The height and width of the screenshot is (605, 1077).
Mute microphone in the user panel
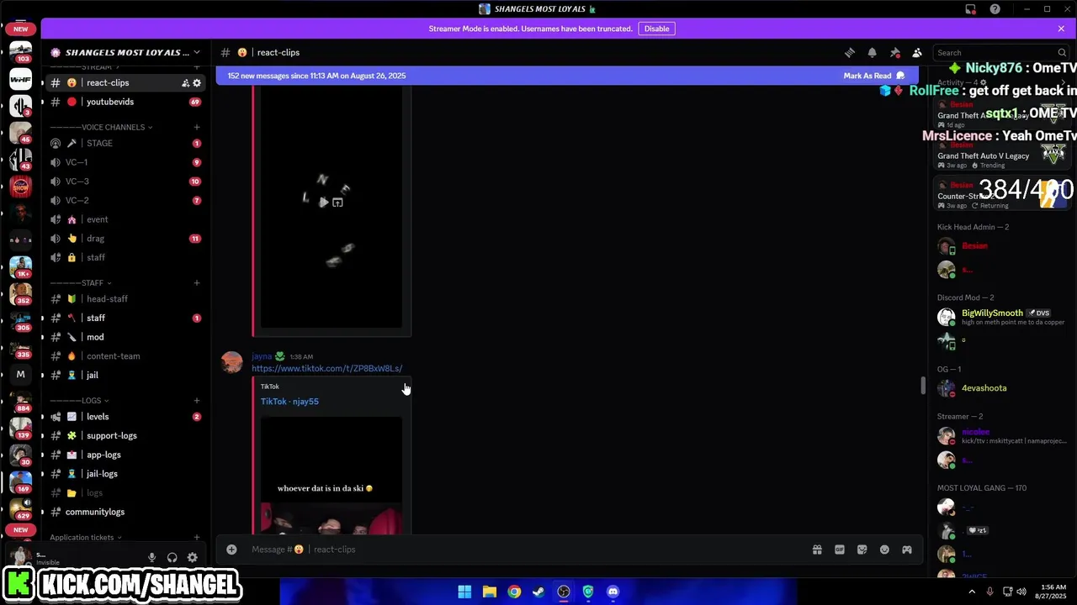[152, 557]
